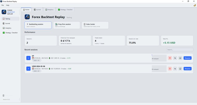Toggle dark mode moon icon
The height and width of the screenshot is (105, 197).
pos(194,5)
